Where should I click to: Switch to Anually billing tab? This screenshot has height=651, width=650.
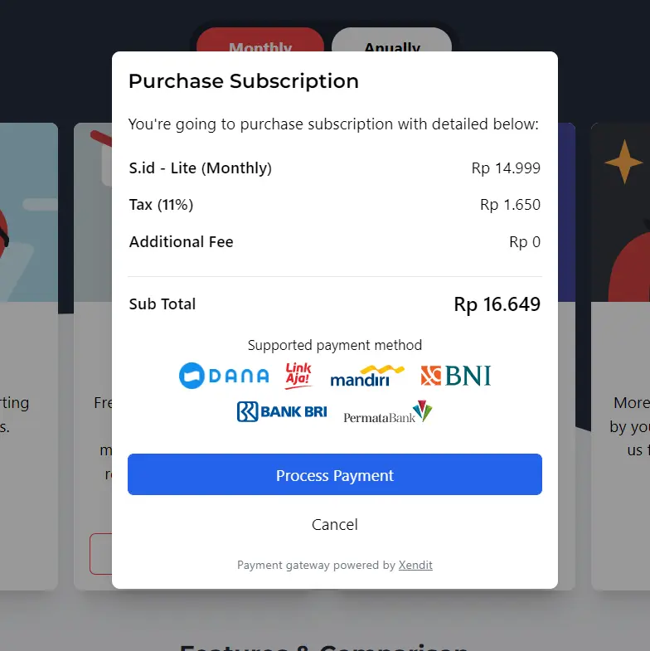coord(391,43)
